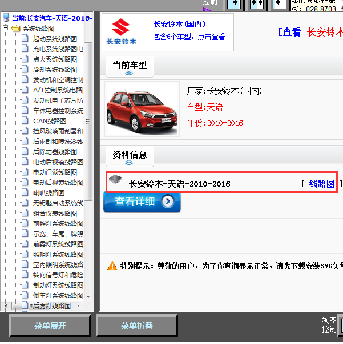This screenshot has width=343, height=344.
Task: Open 转向信号灯和危险 tree item
Action: click(58, 275)
